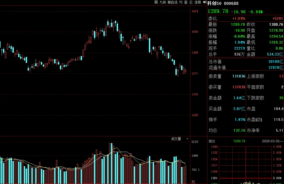Screen dimensions: 284x184
Task: Click the 总手 value 936万
Action: click(239, 54)
